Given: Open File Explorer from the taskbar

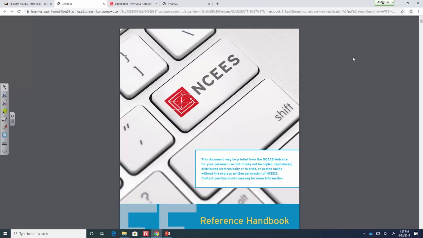Looking at the screenshot, I should [124, 234].
